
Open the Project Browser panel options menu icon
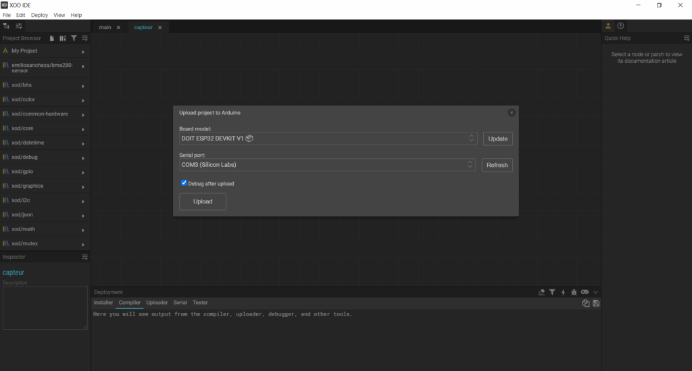[84, 39]
